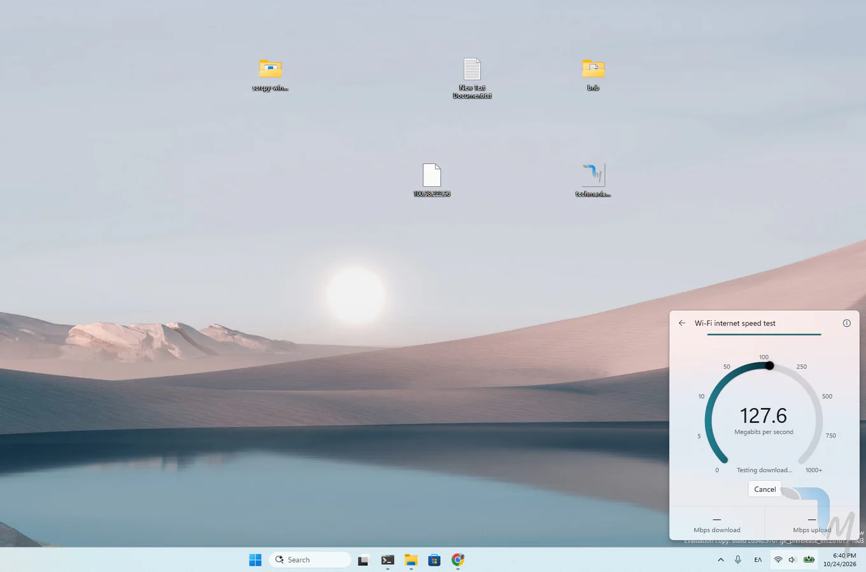Switch the input language indicator
This screenshot has width=866, height=572.
tap(758, 560)
